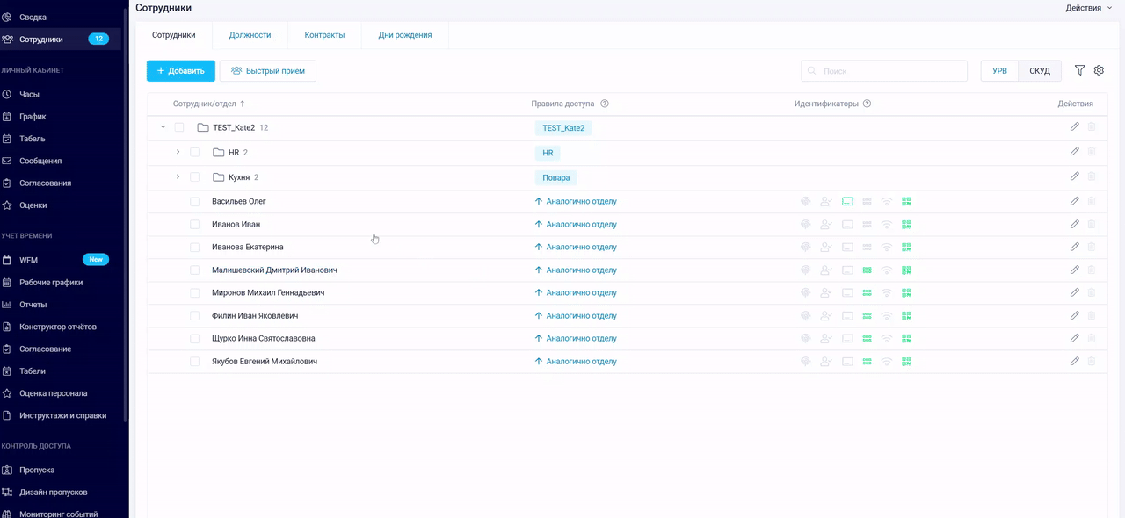1125x518 pixels.
Task: Click card identifier icon for Васильев Олег
Action: coord(847,201)
